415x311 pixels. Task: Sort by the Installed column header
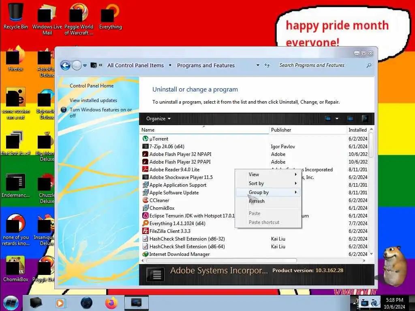coord(357,130)
